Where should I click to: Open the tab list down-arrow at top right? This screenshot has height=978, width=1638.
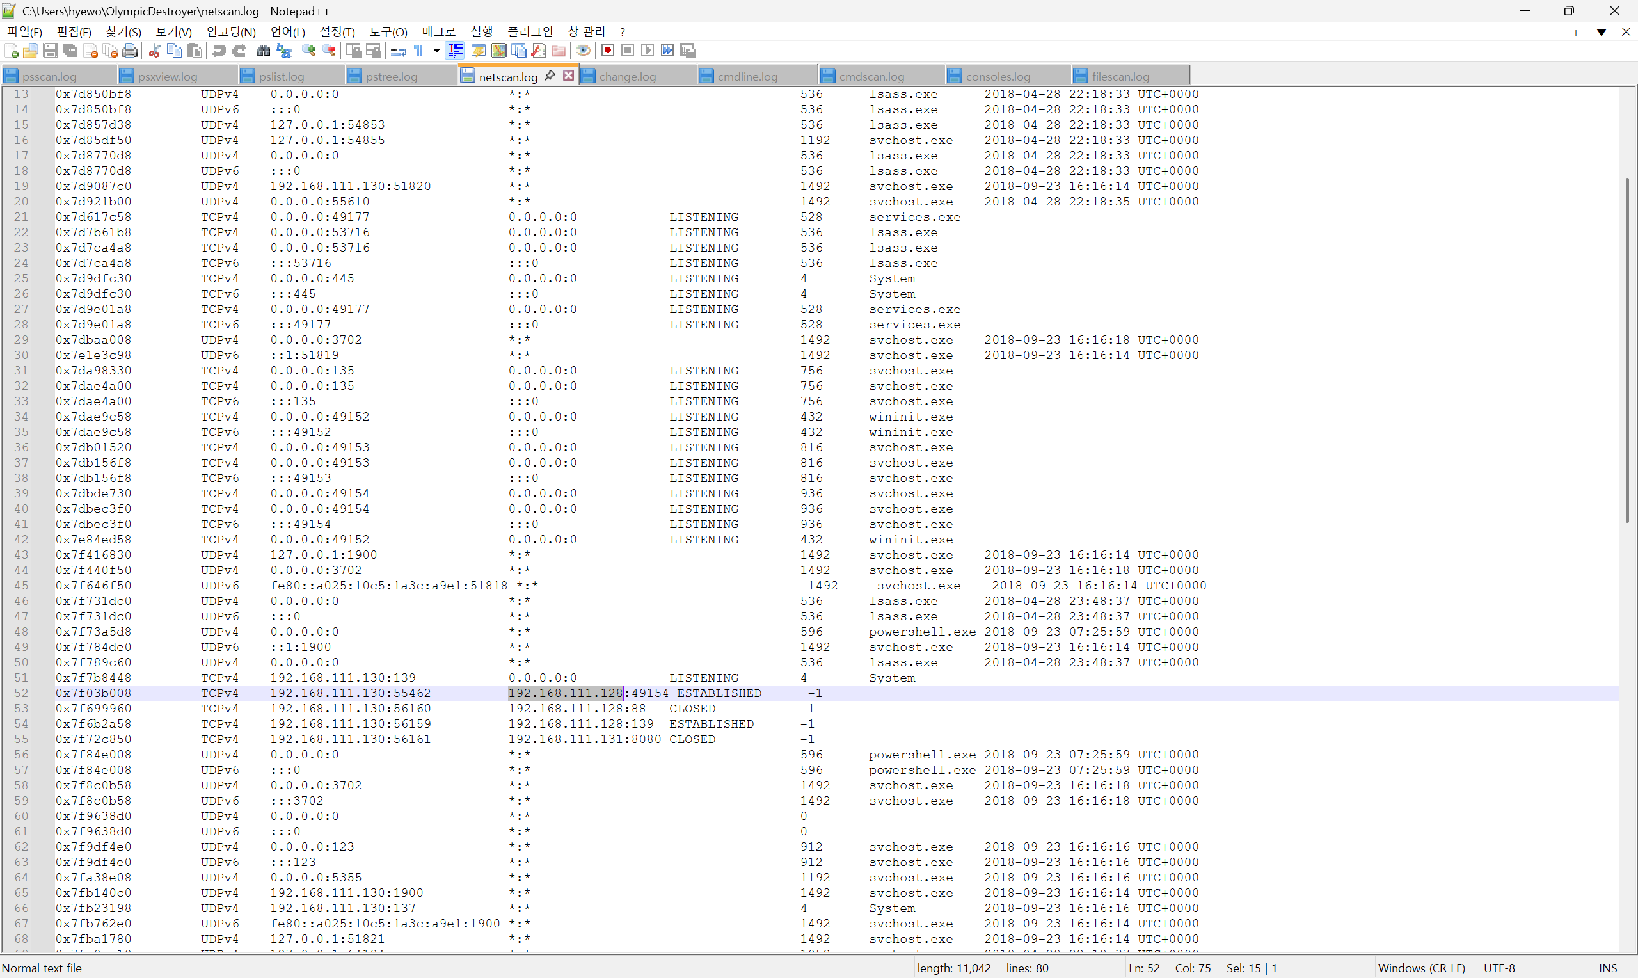coord(1601,32)
